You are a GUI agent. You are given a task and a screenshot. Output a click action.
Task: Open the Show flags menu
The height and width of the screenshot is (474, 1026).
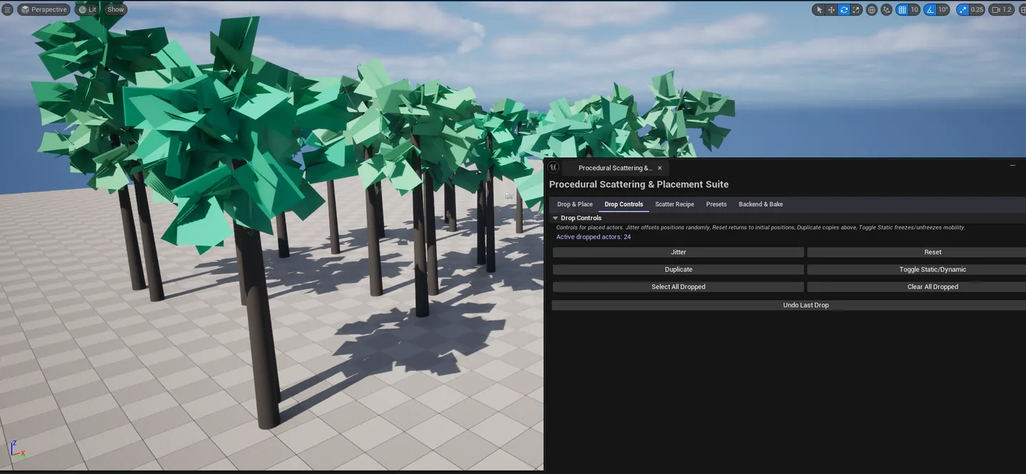[x=115, y=10]
